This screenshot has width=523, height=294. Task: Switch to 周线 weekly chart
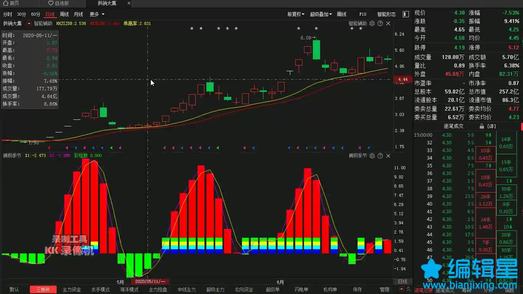click(x=64, y=14)
